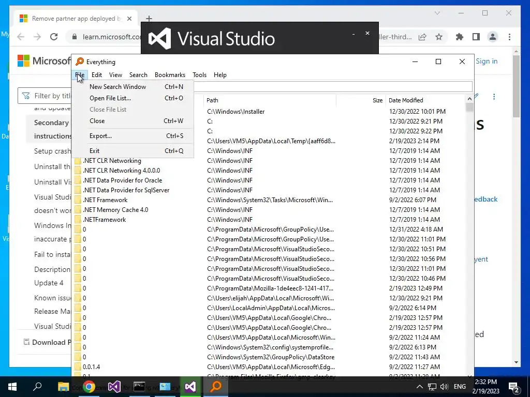This screenshot has width=530, height=397.
Task: Click the Update 4 sidebar link
Action: click(x=49, y=283)
